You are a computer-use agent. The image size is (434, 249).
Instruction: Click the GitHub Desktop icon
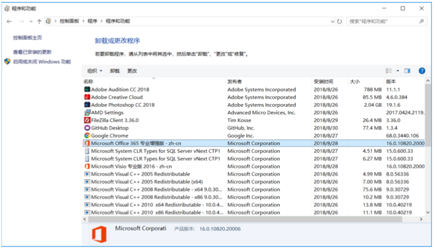87,128
